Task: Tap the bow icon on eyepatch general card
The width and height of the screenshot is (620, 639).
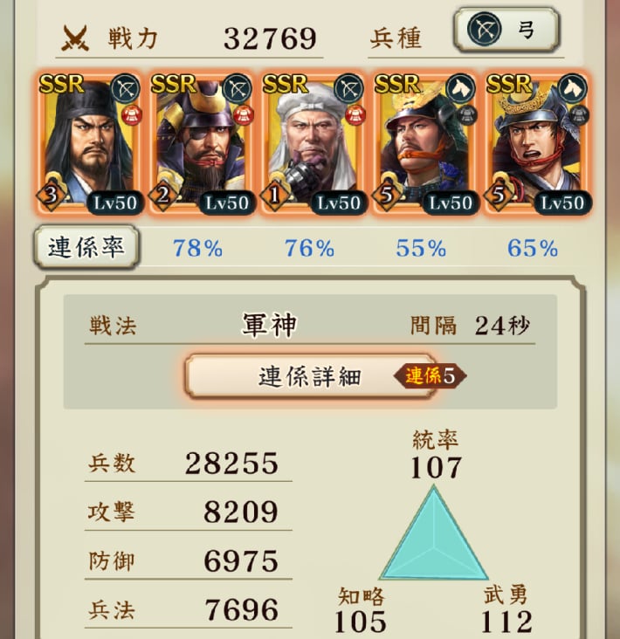Action: [237, 88]
